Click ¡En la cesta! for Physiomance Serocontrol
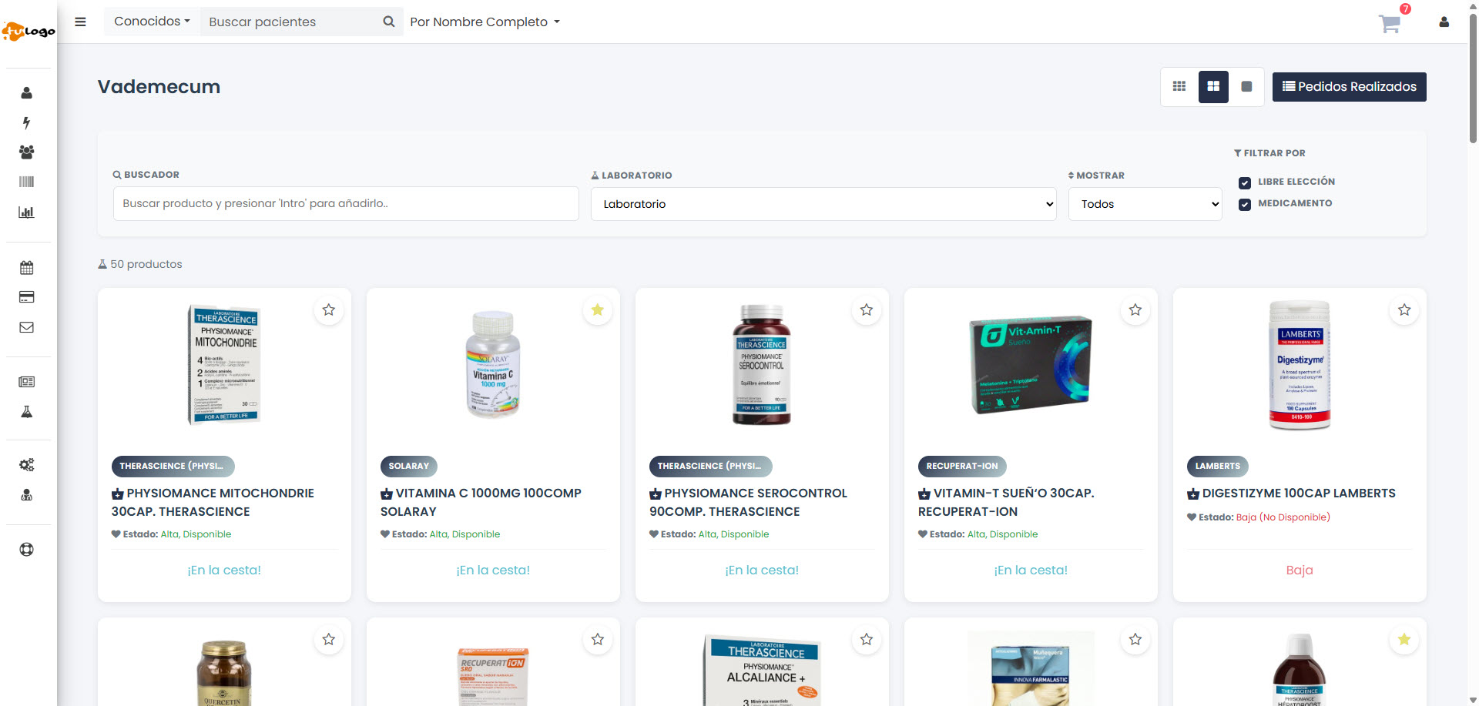 tap(762, 570)
